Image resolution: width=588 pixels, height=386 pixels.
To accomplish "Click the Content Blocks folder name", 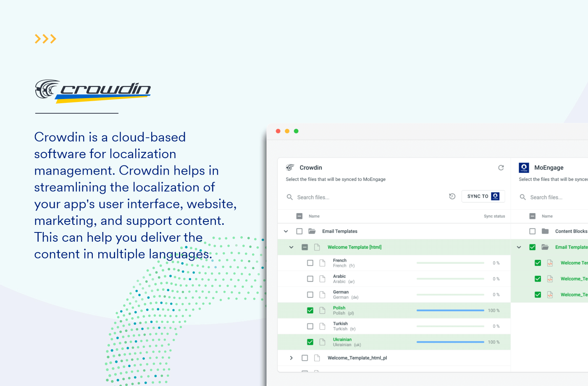I will point(571,231).
